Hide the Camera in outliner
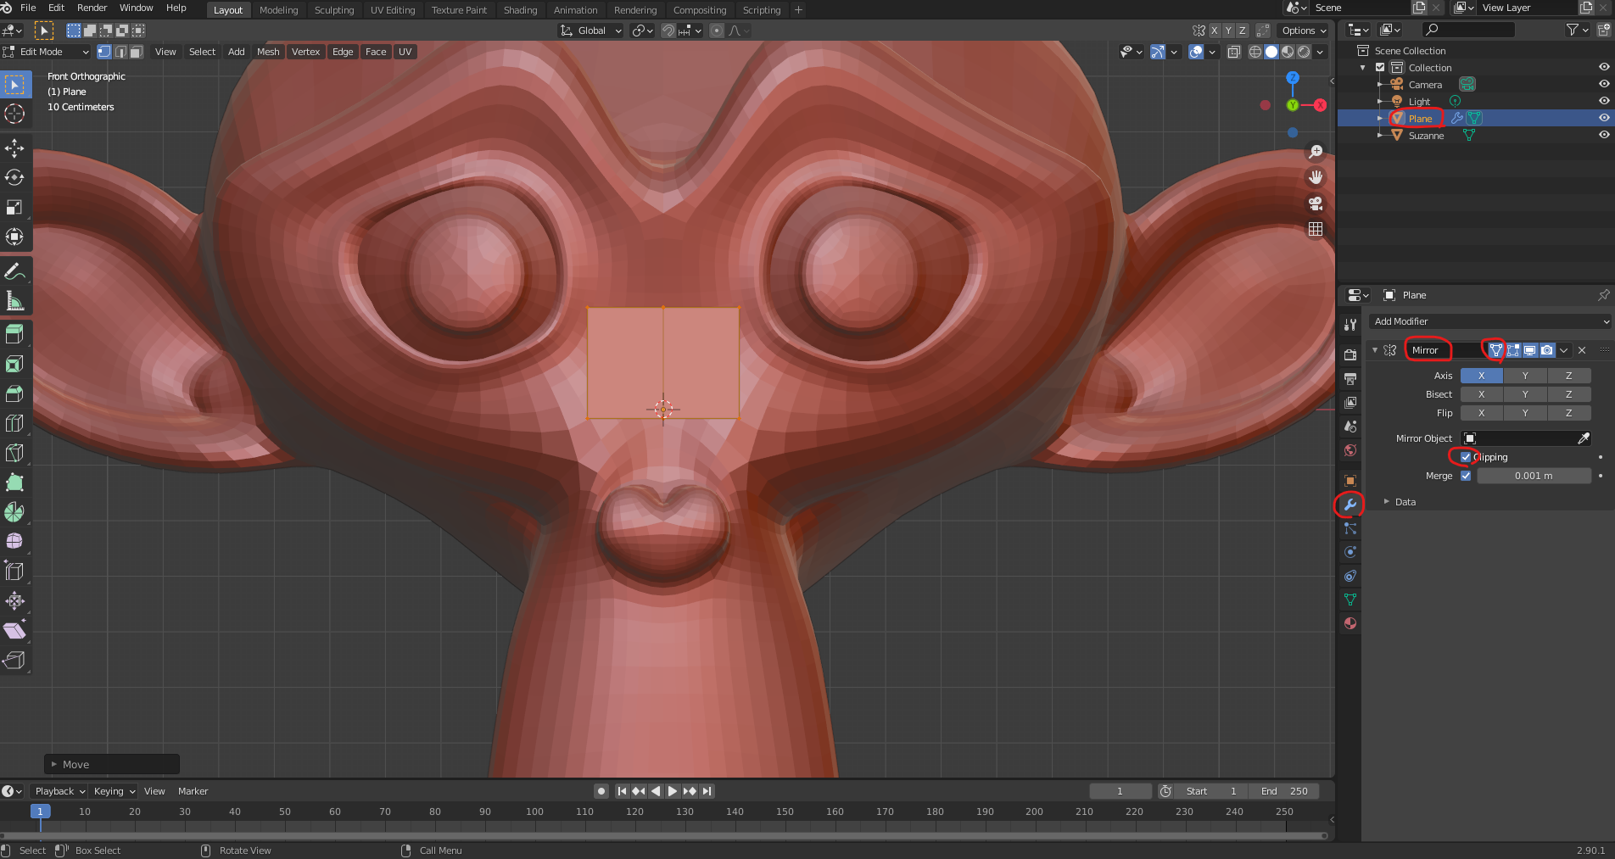Image resolution: width=1615 pixels, height=859 pixels. pyautogui.click(x=1604, y=84)
